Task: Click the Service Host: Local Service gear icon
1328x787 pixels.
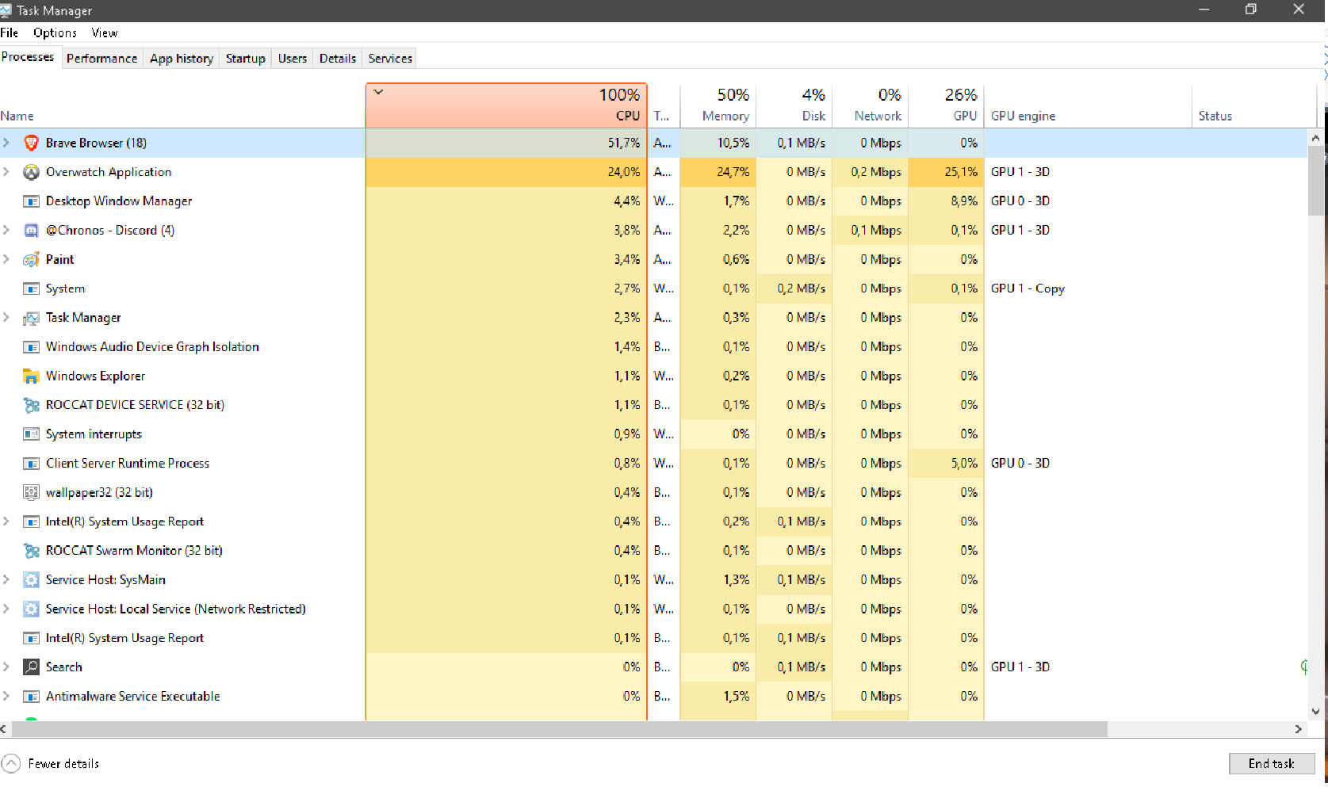Action: [31, 609]
